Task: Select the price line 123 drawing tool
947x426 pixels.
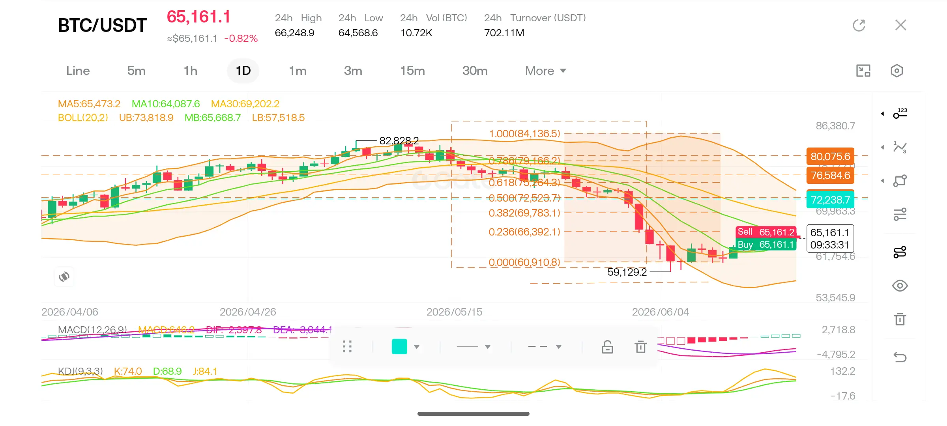Action: (900, 114)
